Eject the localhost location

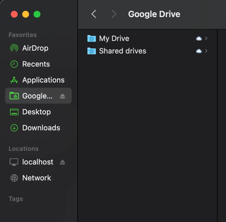tap(62, 162)
